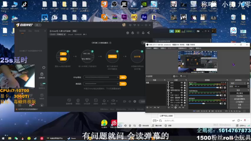Copy the 推流码 with orange button
251x141 pixels.
(123, 84)
